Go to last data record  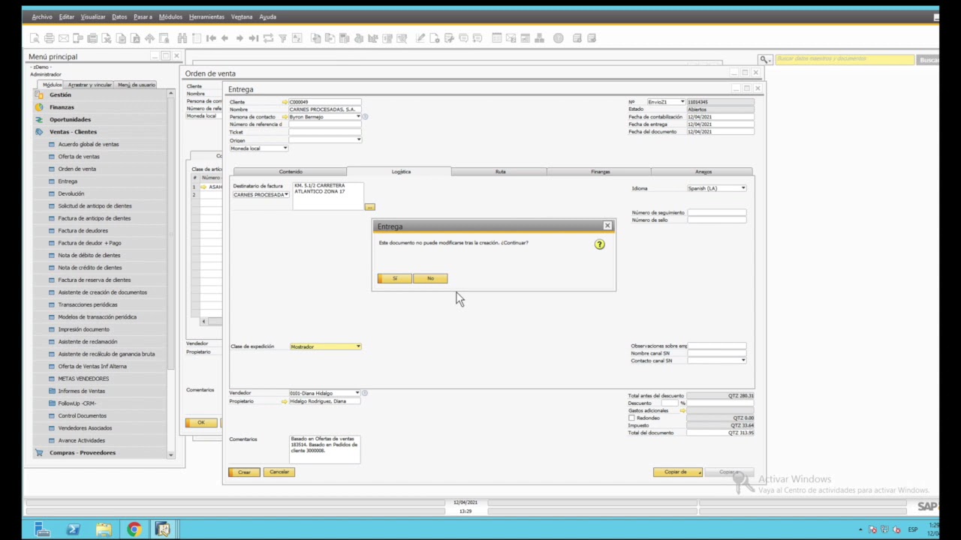pos(254,38)
